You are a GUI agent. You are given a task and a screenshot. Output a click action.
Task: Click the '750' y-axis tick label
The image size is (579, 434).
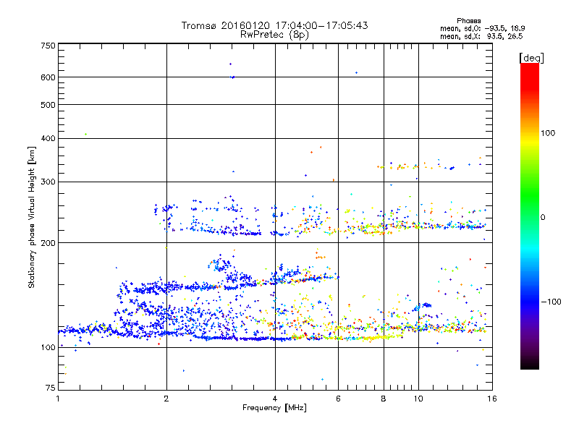click(48, 46)
